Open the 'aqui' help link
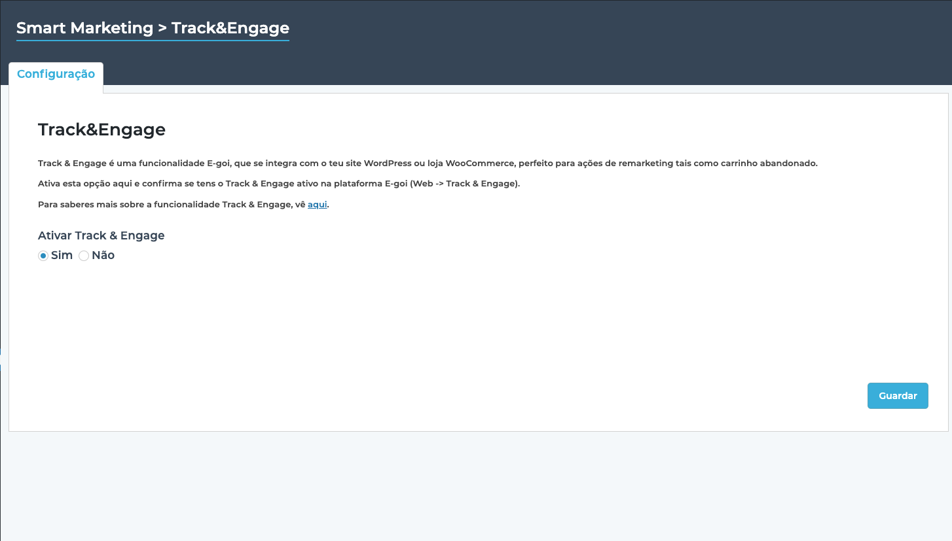 [318, 205]
